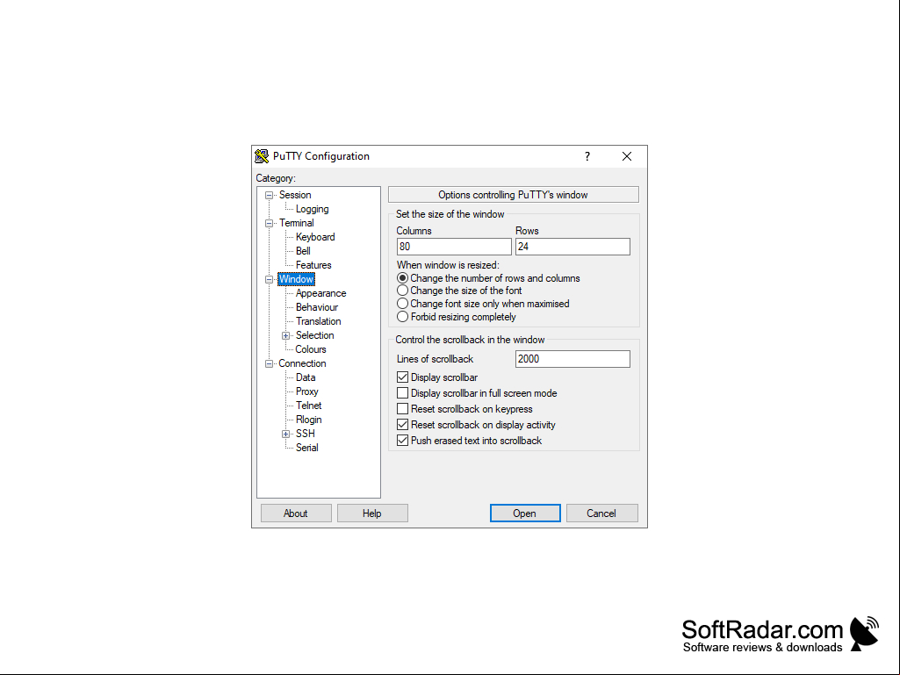This screenshot has width=900, height=675.
Task: Collapse the Terminal tree node
Action: (x=269, y=223)
